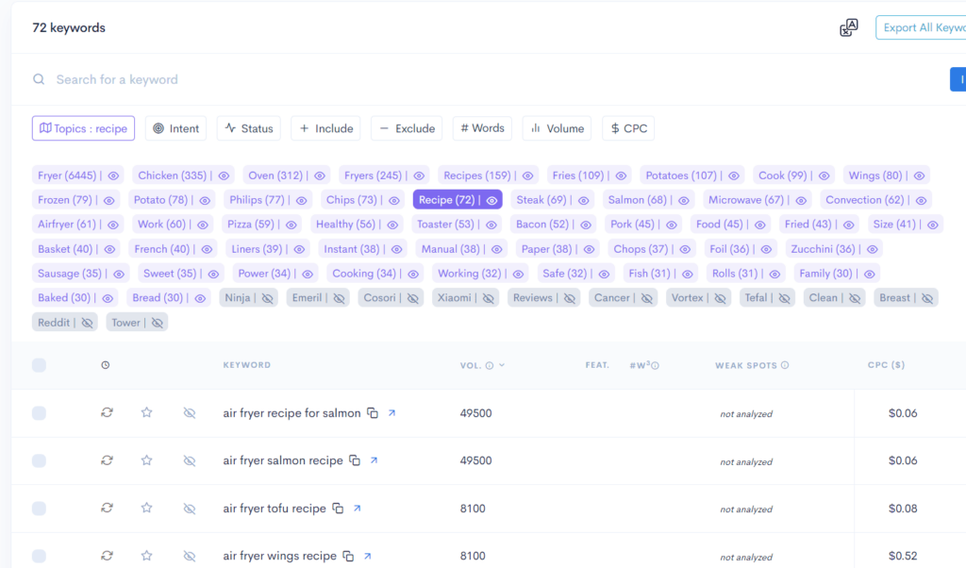966x568 pixels.
Task: Open the Status filter
Action: click(x=248, y=127)
